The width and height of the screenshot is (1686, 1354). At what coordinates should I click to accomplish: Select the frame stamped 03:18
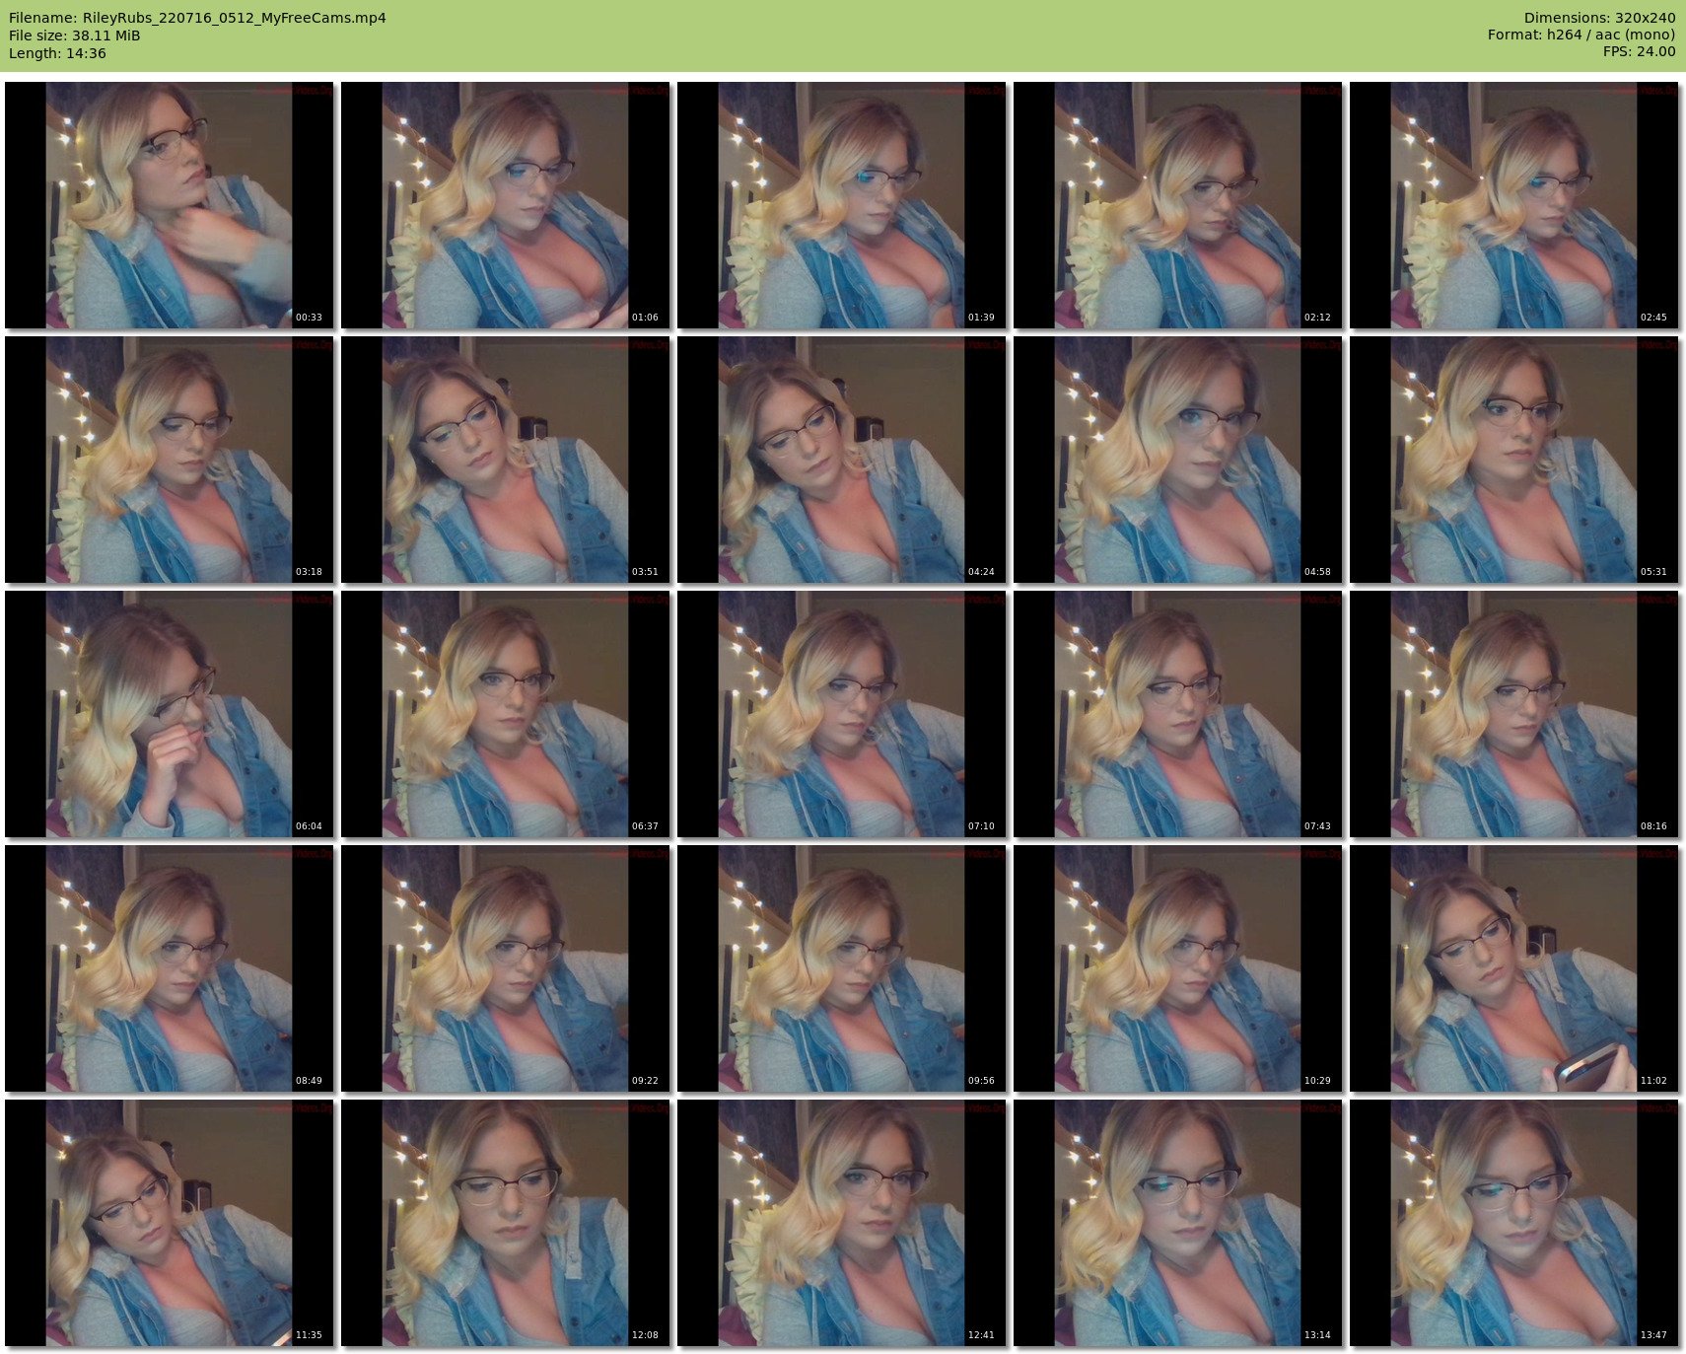tap(170, 460)
